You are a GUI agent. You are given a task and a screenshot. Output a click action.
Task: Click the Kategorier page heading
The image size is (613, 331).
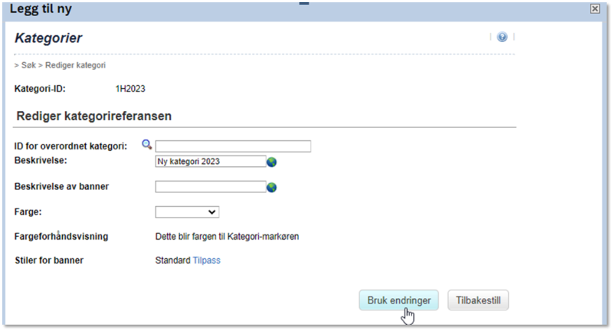pyautogui.click(x=48, y=38)
